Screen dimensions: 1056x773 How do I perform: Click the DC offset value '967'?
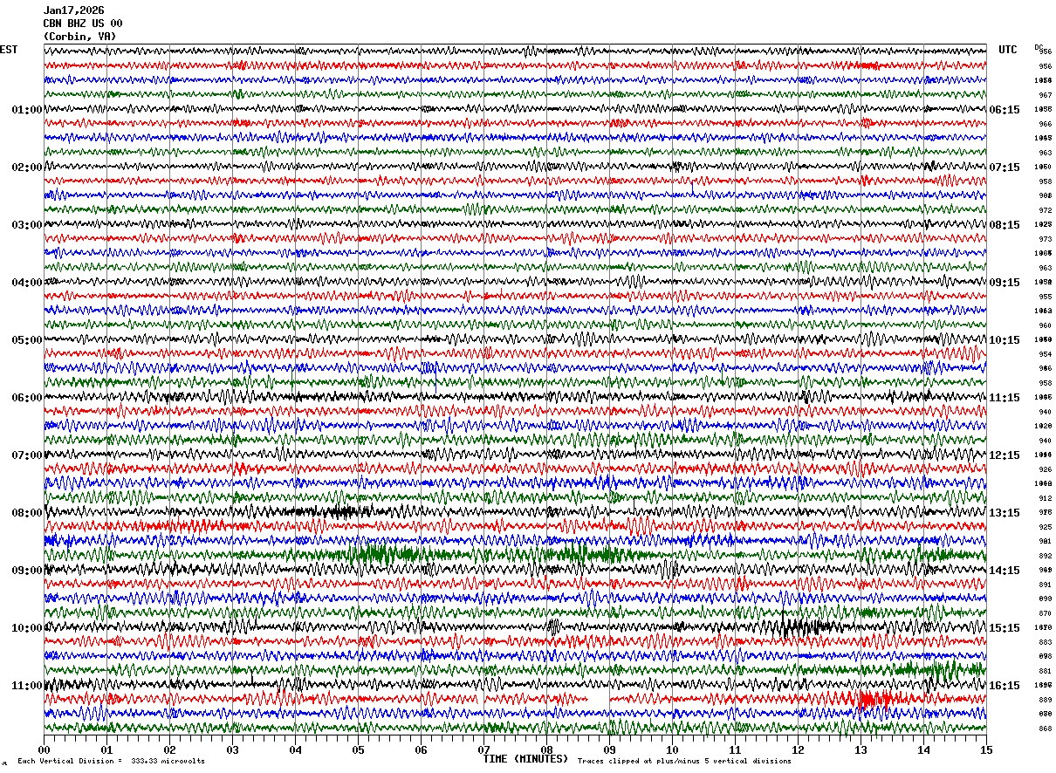click(1045, 95)
